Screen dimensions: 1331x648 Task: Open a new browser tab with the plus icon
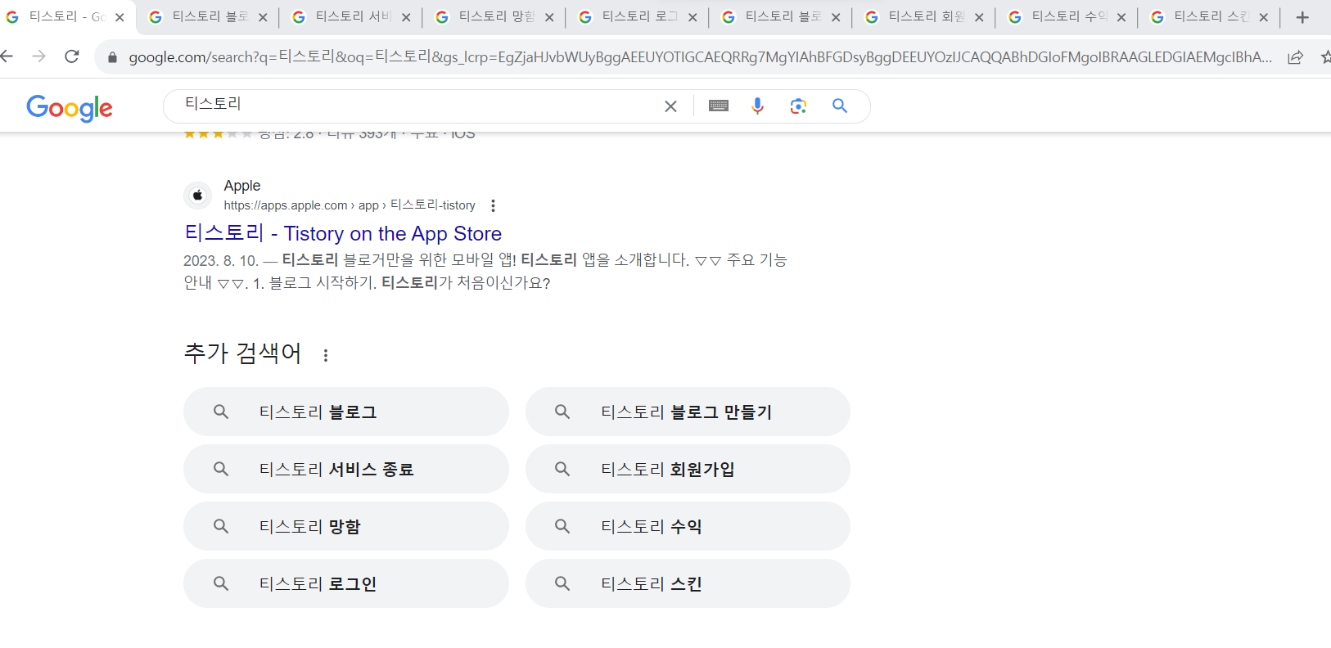1302,17
